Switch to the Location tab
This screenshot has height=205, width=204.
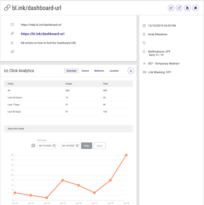pyautogui.click(x=114, y=71)
